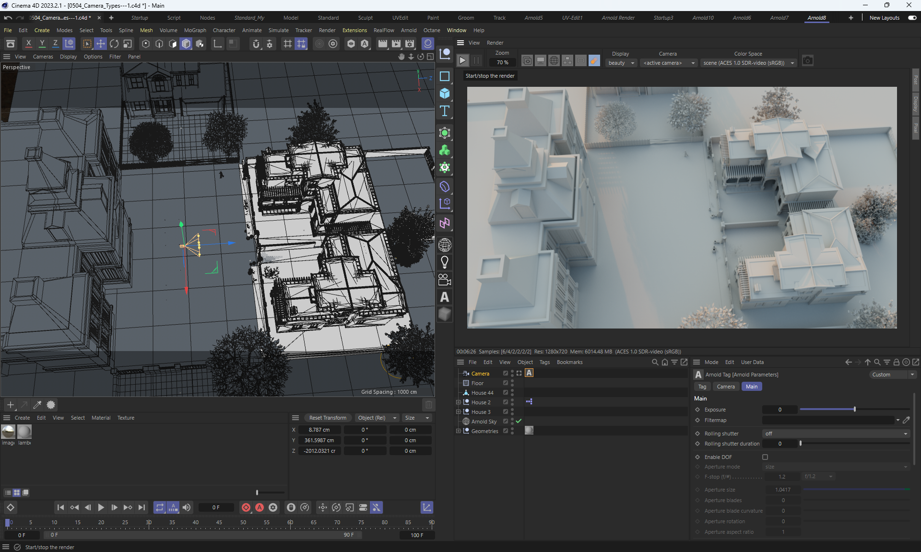Select the Text object tool icon
The image size is (921, 552).
click(x=445, y=111)
